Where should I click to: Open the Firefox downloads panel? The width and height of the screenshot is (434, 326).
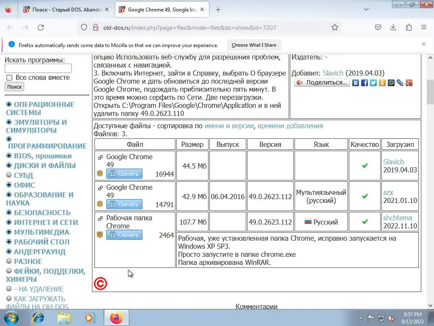[x=393, y=27]
